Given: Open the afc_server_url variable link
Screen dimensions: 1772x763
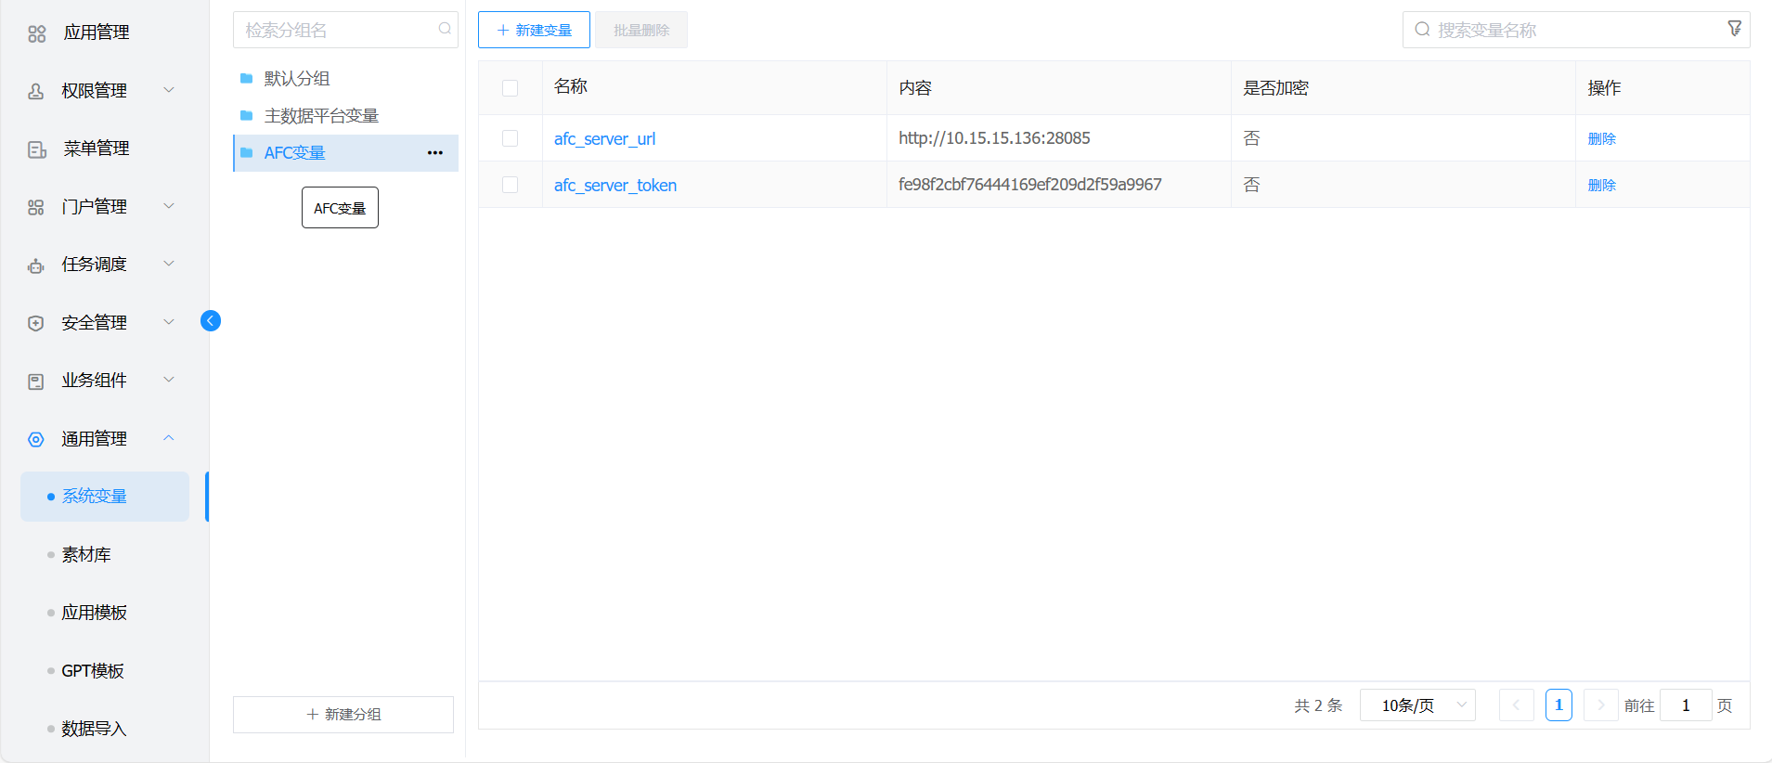Looking at the screenshot, I should point(604,138).
